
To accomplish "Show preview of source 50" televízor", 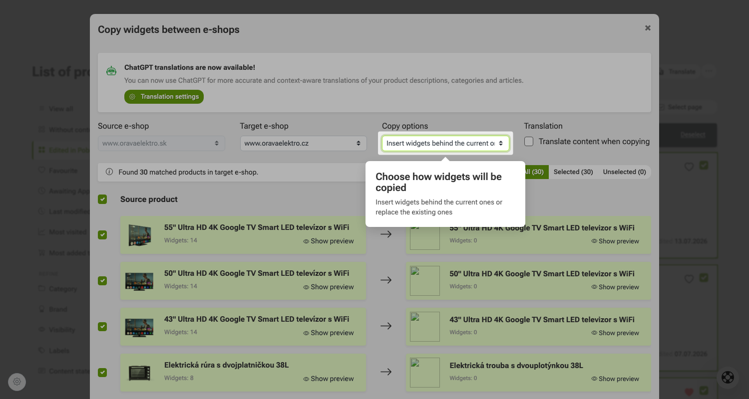I will [x=328, y=287].
